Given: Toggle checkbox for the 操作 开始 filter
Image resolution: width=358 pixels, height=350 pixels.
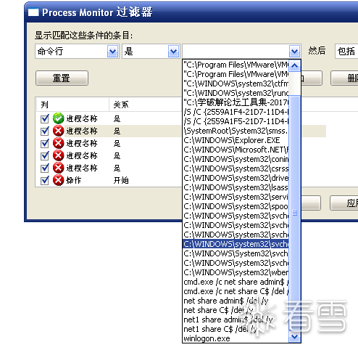Looking at the screenshot, I should (x=45, y=180).
